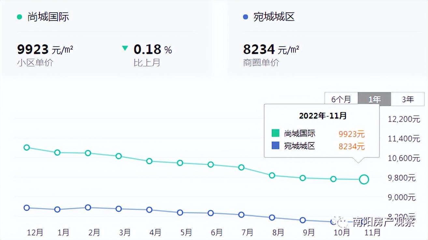The image size is (428, 240).
Task: Click 尚城国际 green data point for 2月
Action: pos(88,153)
